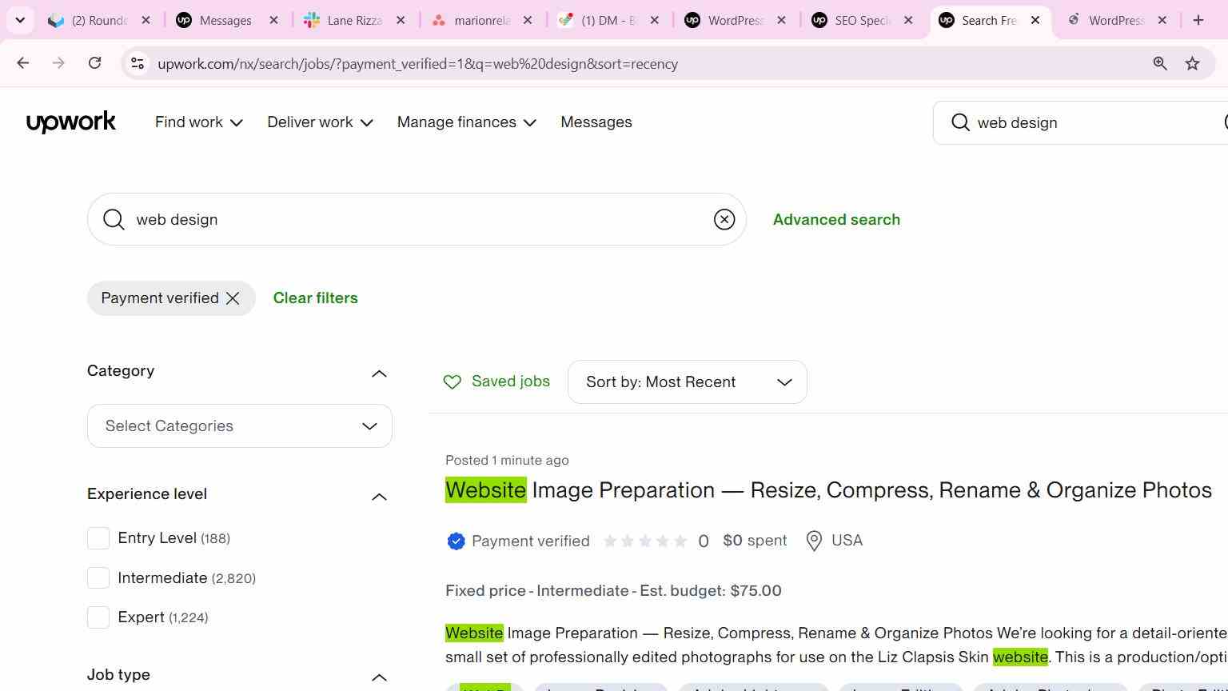Open the site information icon in address bar
Viewport: 1228px width, 691px height.
pyautogui.click(x=138, y=63)
